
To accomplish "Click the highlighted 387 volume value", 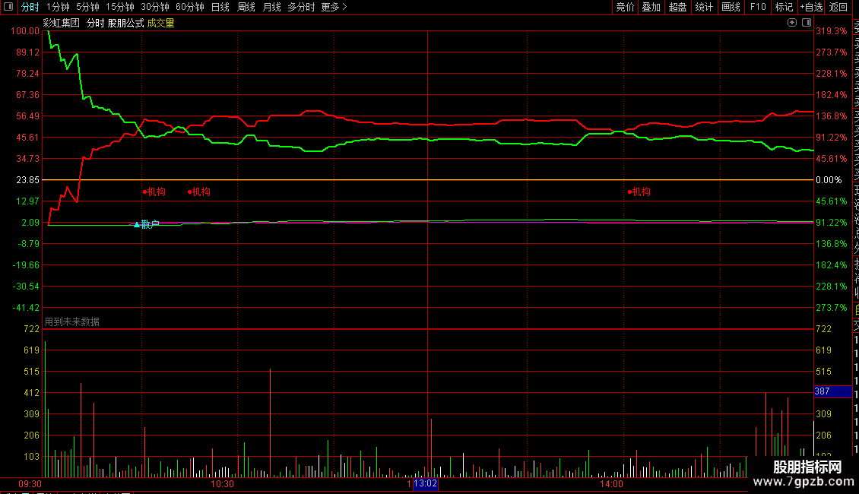I will (x=832, y=391).
